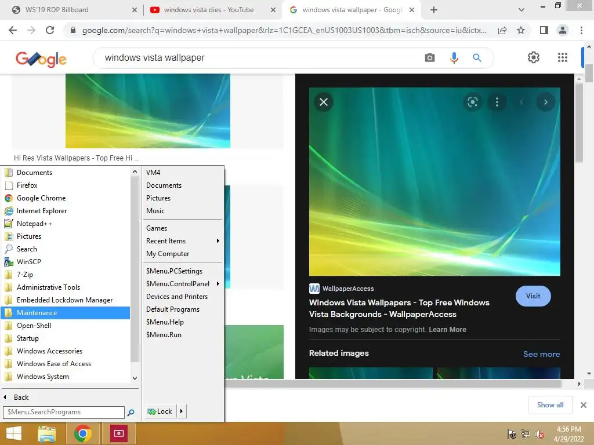Open the Maintenance folder in the programs list
Viewport: 594px width, 445px height.
coord(65,312)
